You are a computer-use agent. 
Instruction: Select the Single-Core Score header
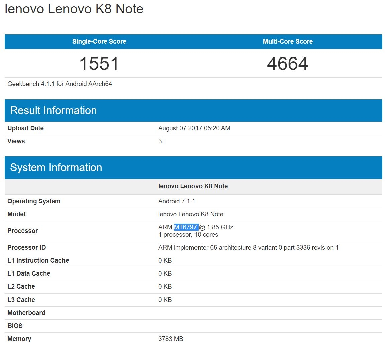(99, 41)
